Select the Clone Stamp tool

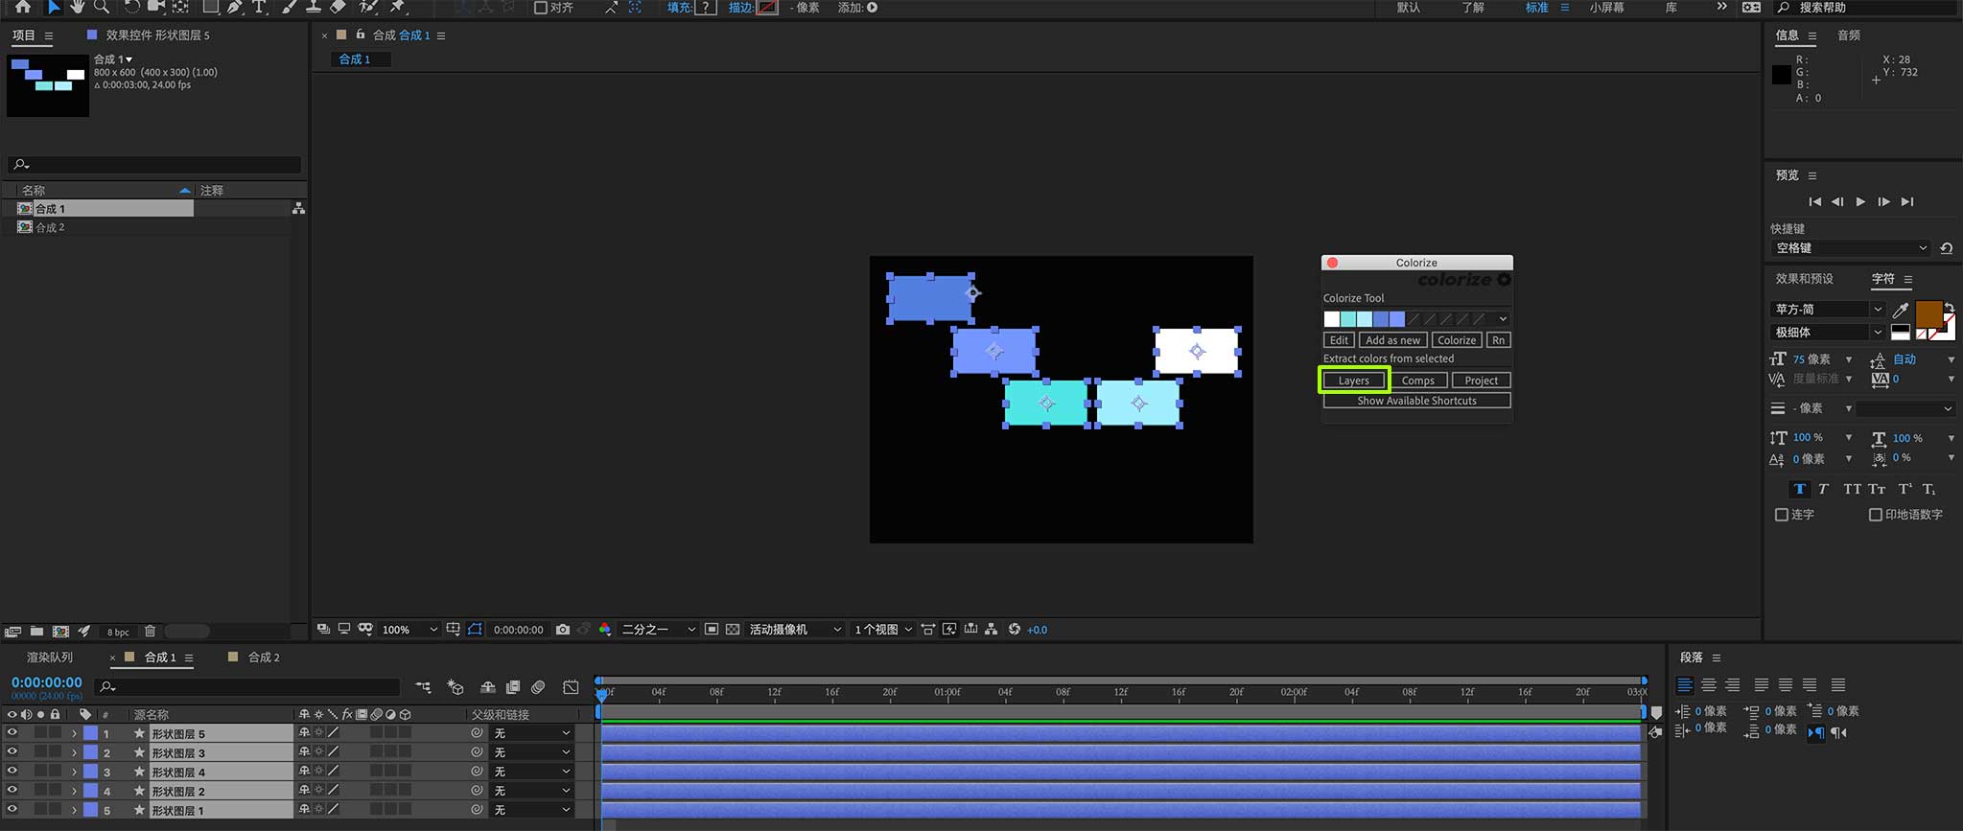(x=313, y=7)
